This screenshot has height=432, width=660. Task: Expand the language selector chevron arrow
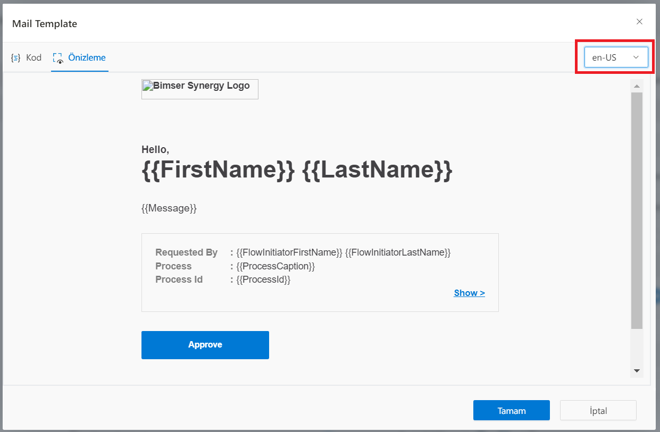point(636,57)
